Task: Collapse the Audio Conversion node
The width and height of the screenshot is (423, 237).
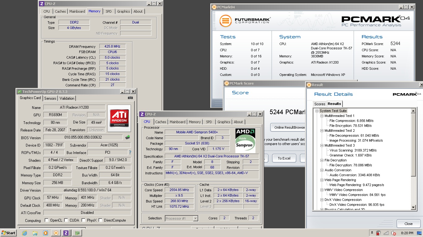Action: point(322,170)
